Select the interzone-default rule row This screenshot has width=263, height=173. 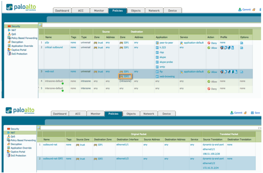click(54, 88)
